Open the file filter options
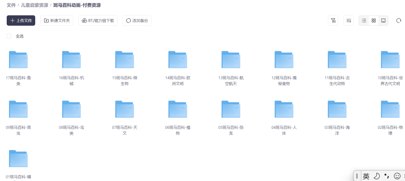Viewport: 405px width, 181px height. click(333, 21)
